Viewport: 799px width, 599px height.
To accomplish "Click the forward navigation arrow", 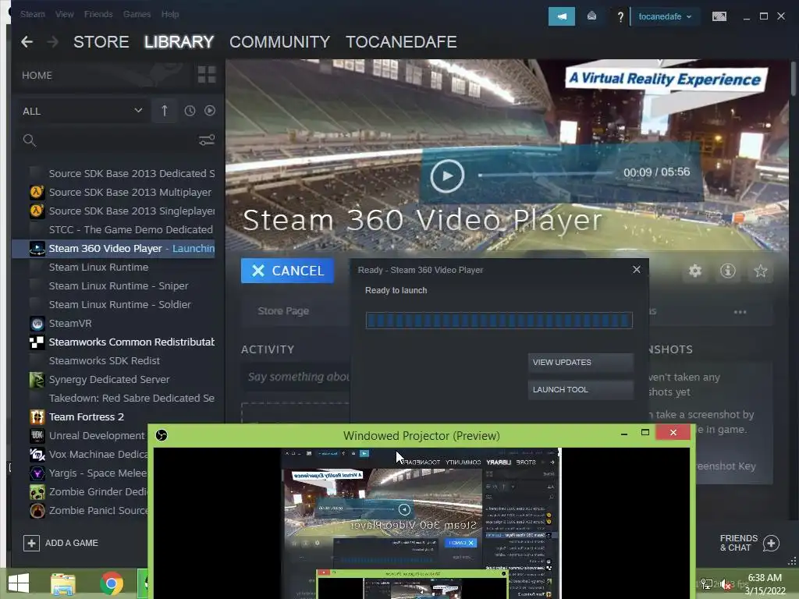I will click(52, 42).
